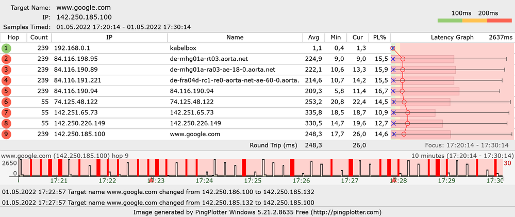Image resolution: width=515 pixels, height=217 pixels.
Task: Click the 2637ms latency scale maximum value
Action: pos(500,38)
